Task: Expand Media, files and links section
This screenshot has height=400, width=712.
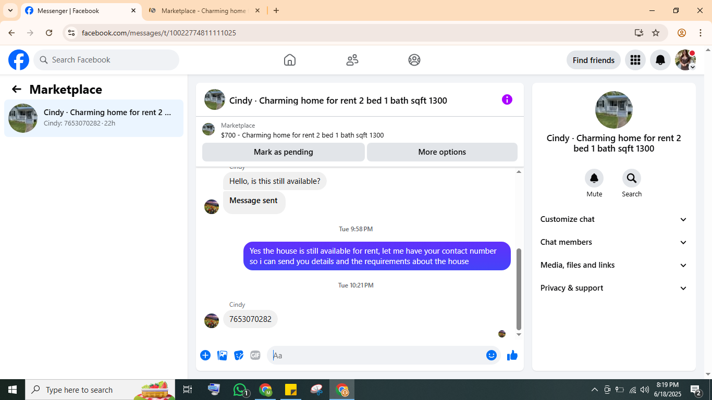Action: (x=614, y=265)
